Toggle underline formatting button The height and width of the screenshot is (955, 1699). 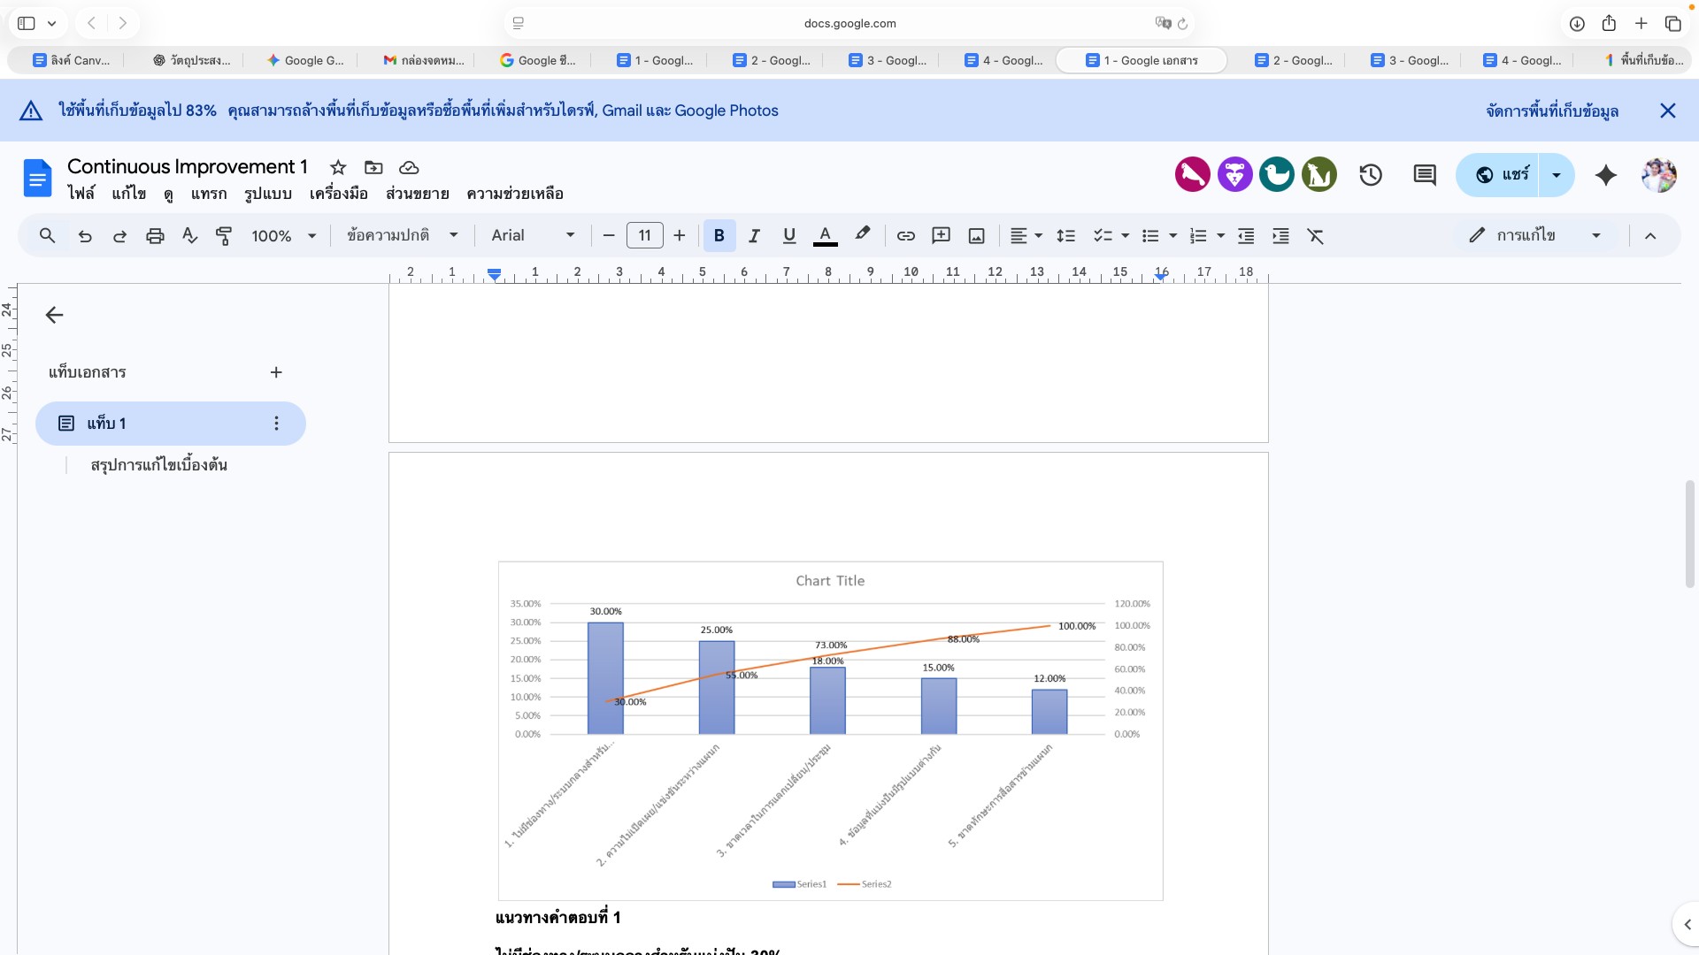tap(789, 236)
